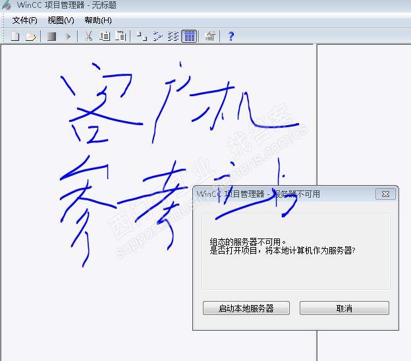Select the details view icon

pyautogui.click(x=189, y=36)
